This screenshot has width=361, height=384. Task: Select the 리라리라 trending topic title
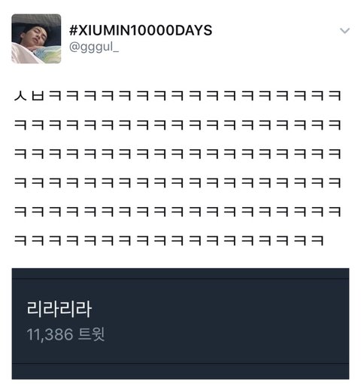[x=59, y=309]
